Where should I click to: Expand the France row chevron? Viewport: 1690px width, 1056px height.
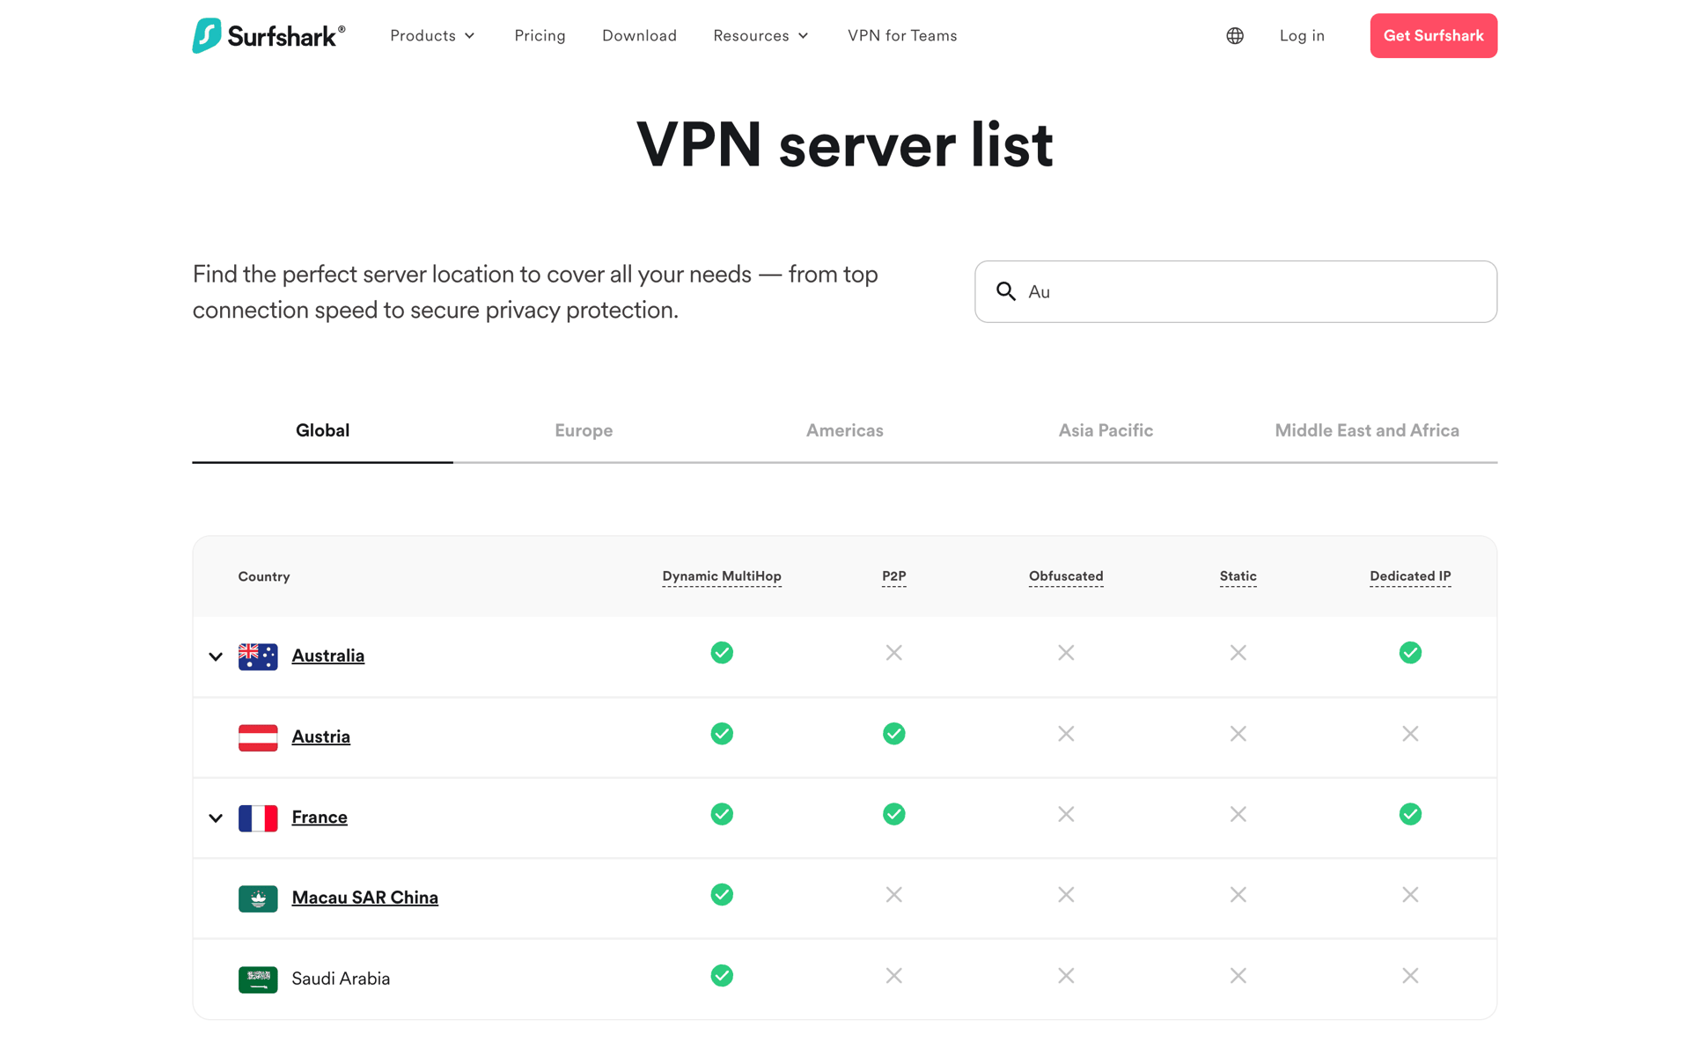click(x=216, y=818)
